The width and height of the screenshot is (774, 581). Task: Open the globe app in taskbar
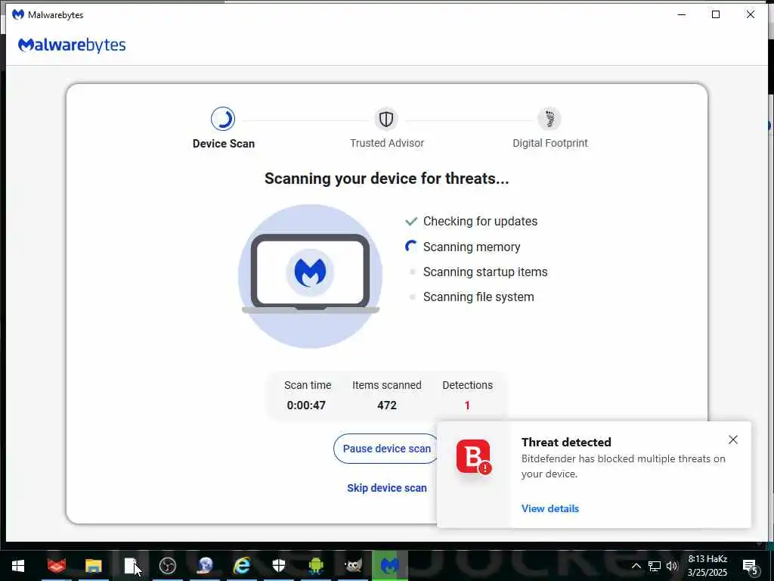click(205, 566)
